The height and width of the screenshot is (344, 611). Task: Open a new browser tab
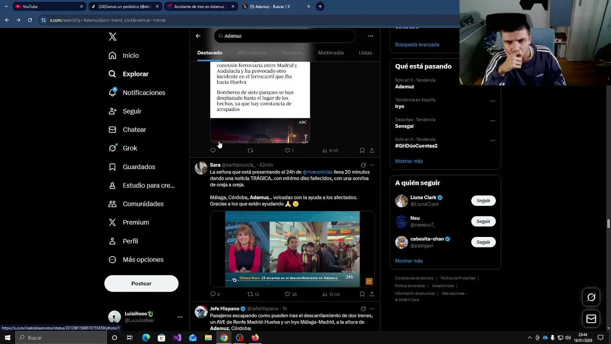[320, 7]
